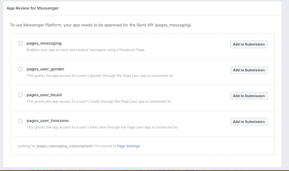
Task: Add pages_user_gender to submission
Action: [x=249, y=70]
